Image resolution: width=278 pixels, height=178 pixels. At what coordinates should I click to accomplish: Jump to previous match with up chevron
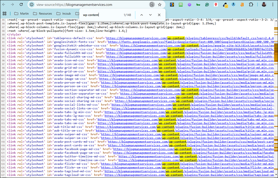pos(142,15)
